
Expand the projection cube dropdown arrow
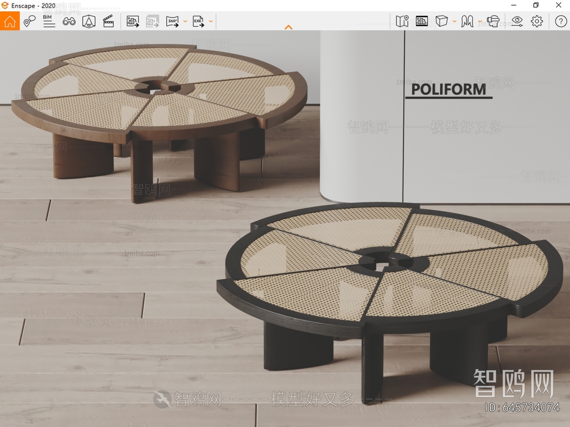point(455,21)
